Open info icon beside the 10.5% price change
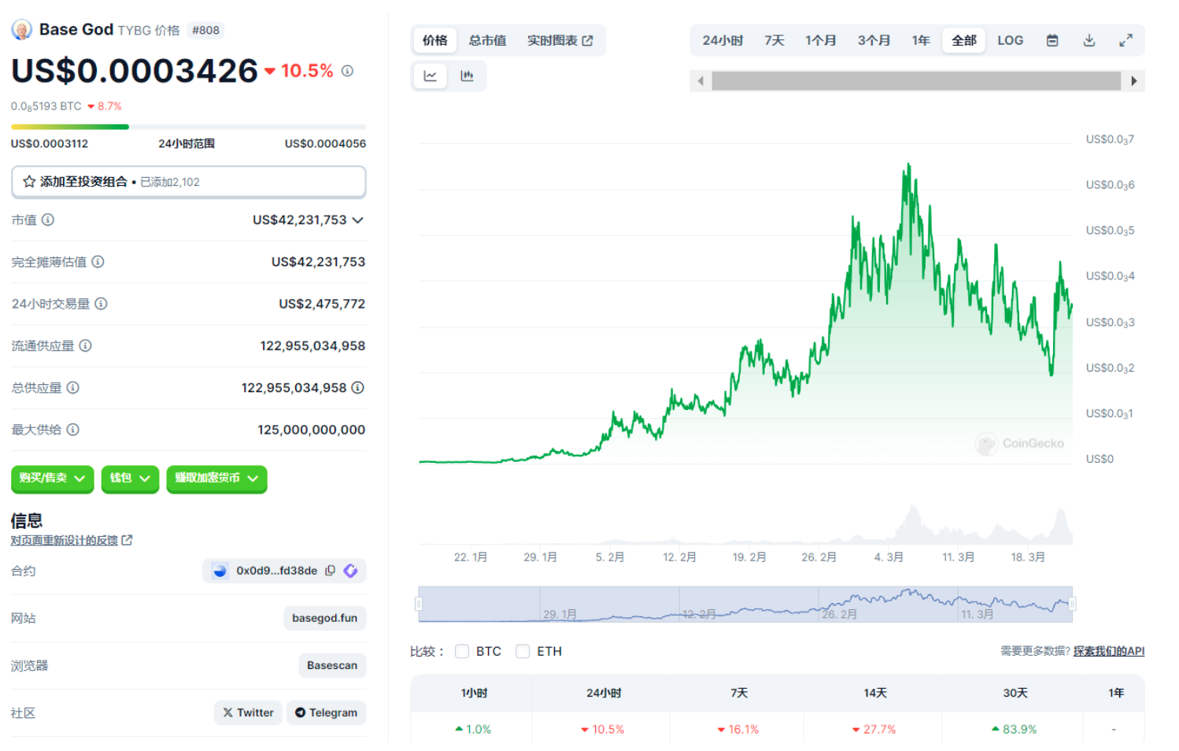Screen dimensions: 1179x751 click(x=347, y=71)
